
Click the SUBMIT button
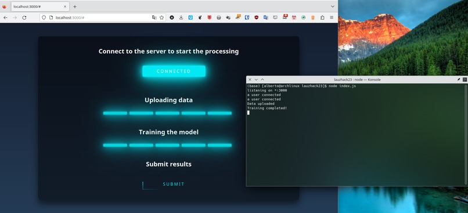pyautogui.click(x=174, y=184)
